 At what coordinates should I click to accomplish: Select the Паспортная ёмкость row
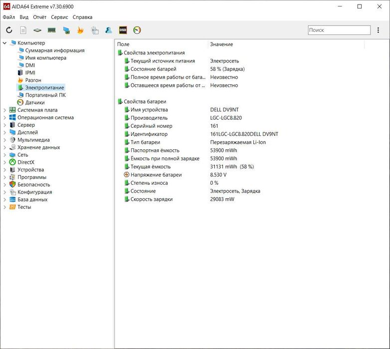coord(181,150)
